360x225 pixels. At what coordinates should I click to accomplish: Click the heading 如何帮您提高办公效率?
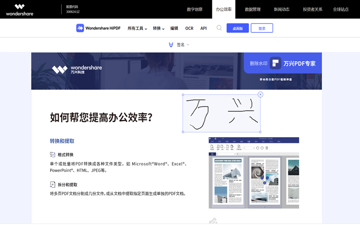[101, 117]
